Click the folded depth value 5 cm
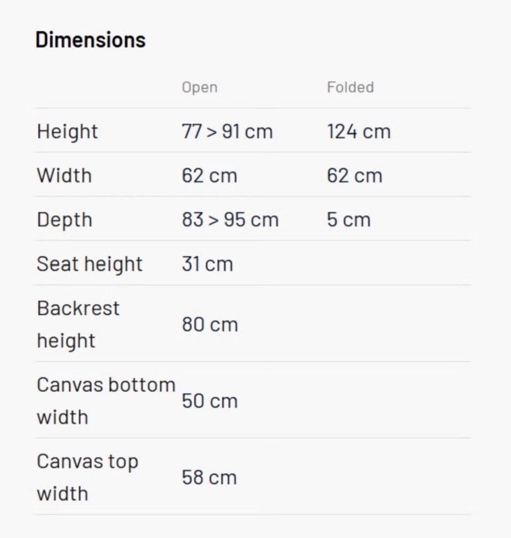Screen dimensions: 511x538 (349, 220)
